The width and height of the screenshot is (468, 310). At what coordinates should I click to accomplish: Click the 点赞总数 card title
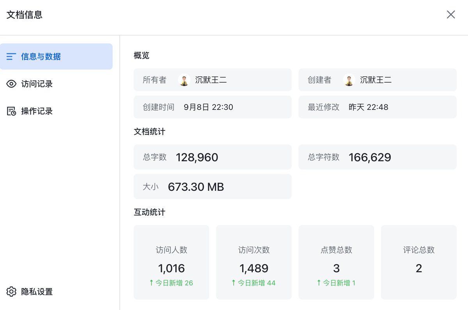coord(336,250)
